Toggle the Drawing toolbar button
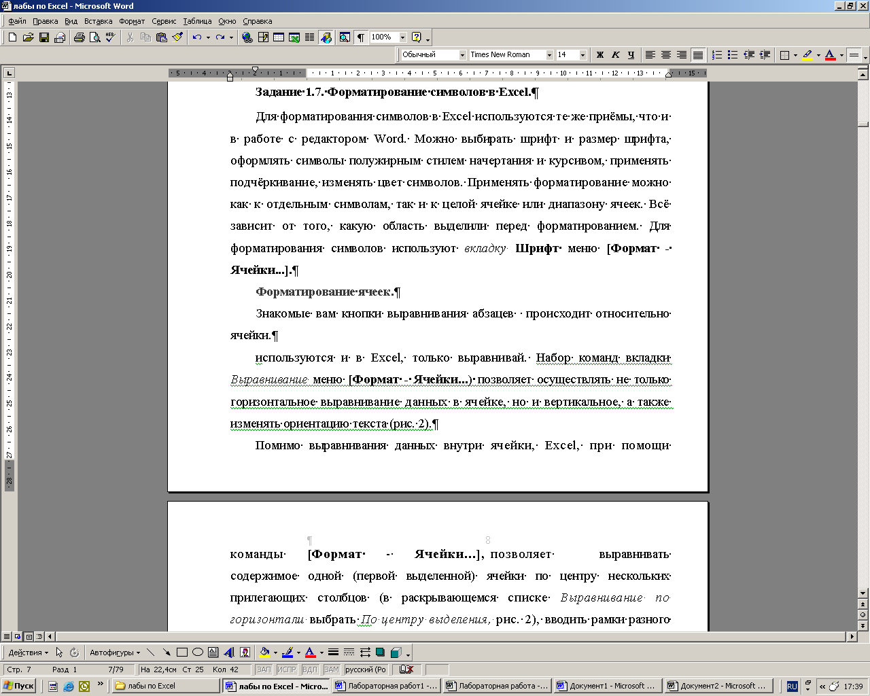Image resolution: width=870 pixels, height=696 pixels. (326, 37)
